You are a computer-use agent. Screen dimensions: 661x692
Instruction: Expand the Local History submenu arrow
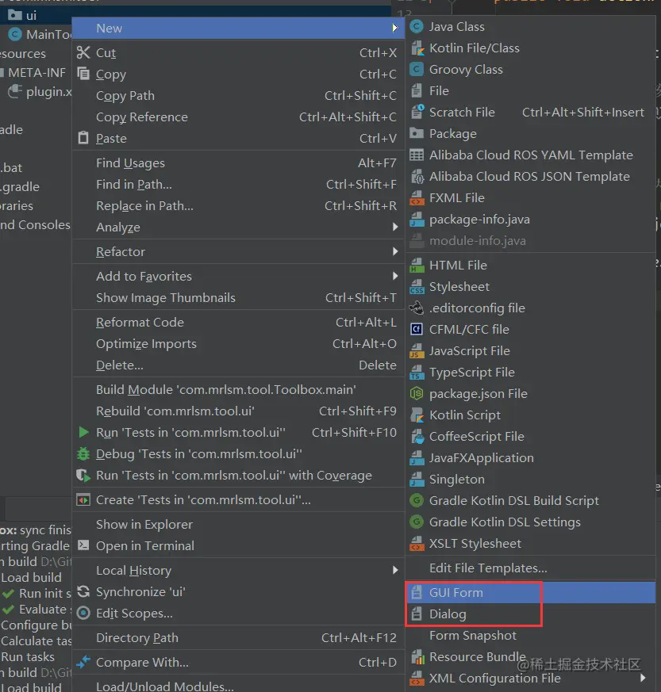pyautogui.click(x=395, y=570)
